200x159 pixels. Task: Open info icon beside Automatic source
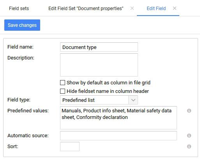click(x=189, y=136)
